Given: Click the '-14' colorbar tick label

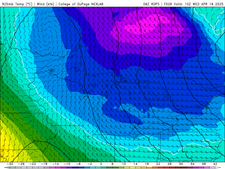Looking at the screenshot, I should 55,164.
